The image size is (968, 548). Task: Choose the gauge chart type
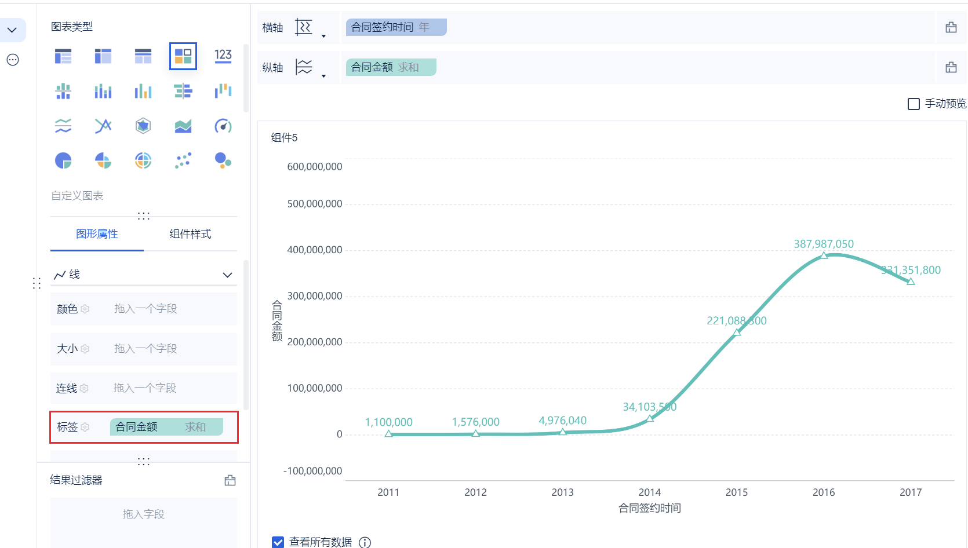223,126
